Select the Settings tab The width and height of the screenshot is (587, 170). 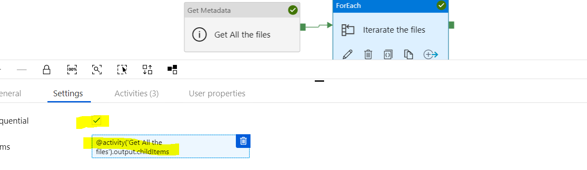(x=68, y=93)
